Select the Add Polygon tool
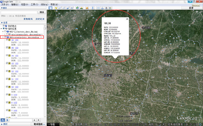The image size is (203, 126). 60,8
